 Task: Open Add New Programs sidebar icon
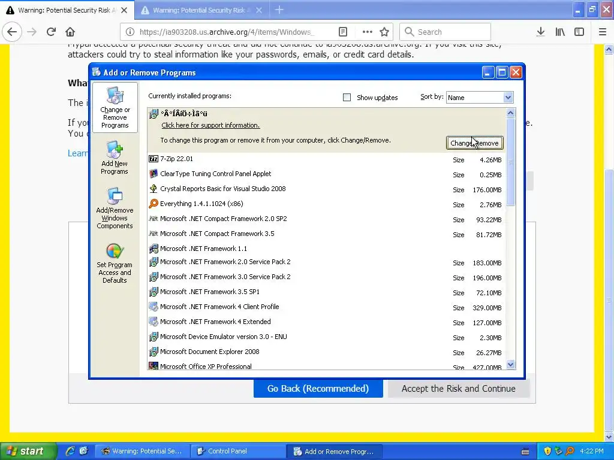115,149
